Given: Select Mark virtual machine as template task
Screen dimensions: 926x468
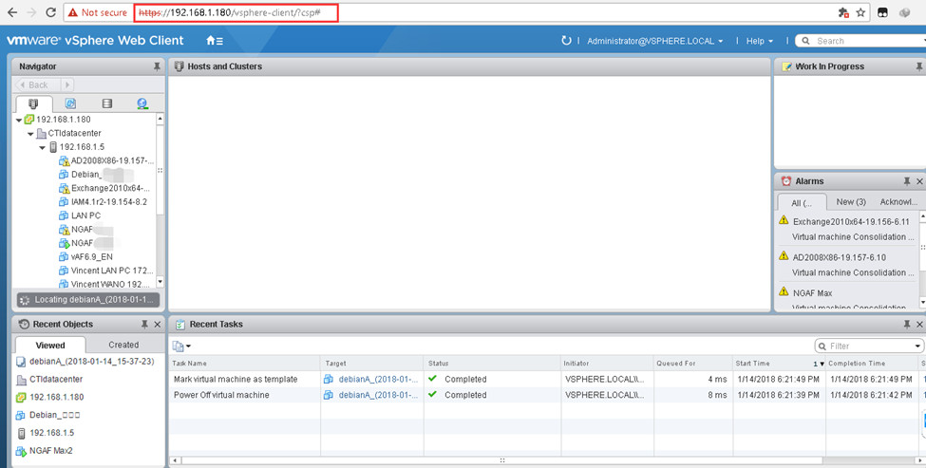Looking at the screenshot, I should [x=236, y=379].
